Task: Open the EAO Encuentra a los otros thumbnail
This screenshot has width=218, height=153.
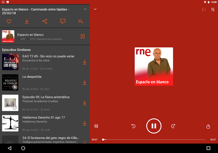Action: (10, 62)
